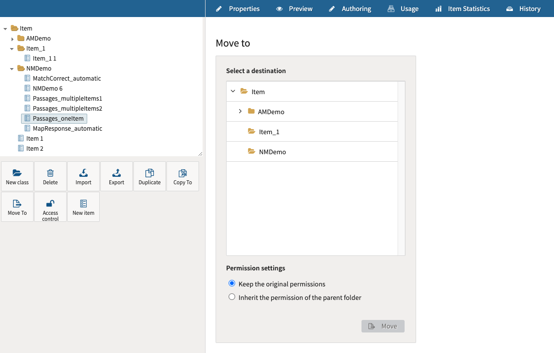
Task: Open Access control lock icon
Action: point(50,204)
